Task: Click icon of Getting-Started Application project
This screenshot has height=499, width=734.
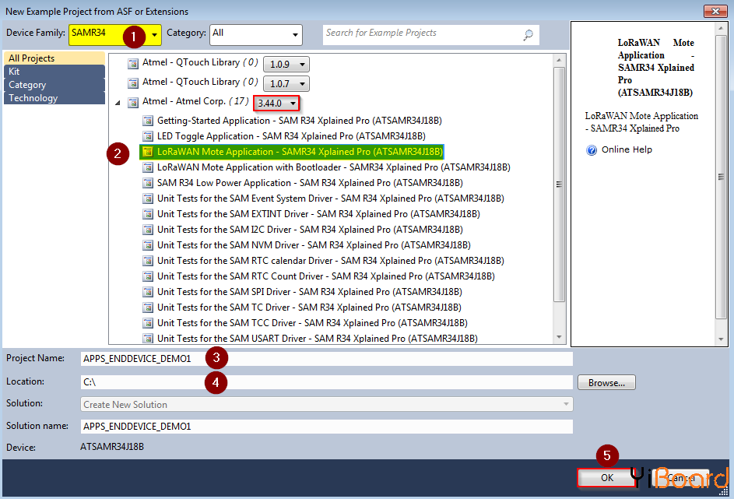Action: tap(148, 121)
